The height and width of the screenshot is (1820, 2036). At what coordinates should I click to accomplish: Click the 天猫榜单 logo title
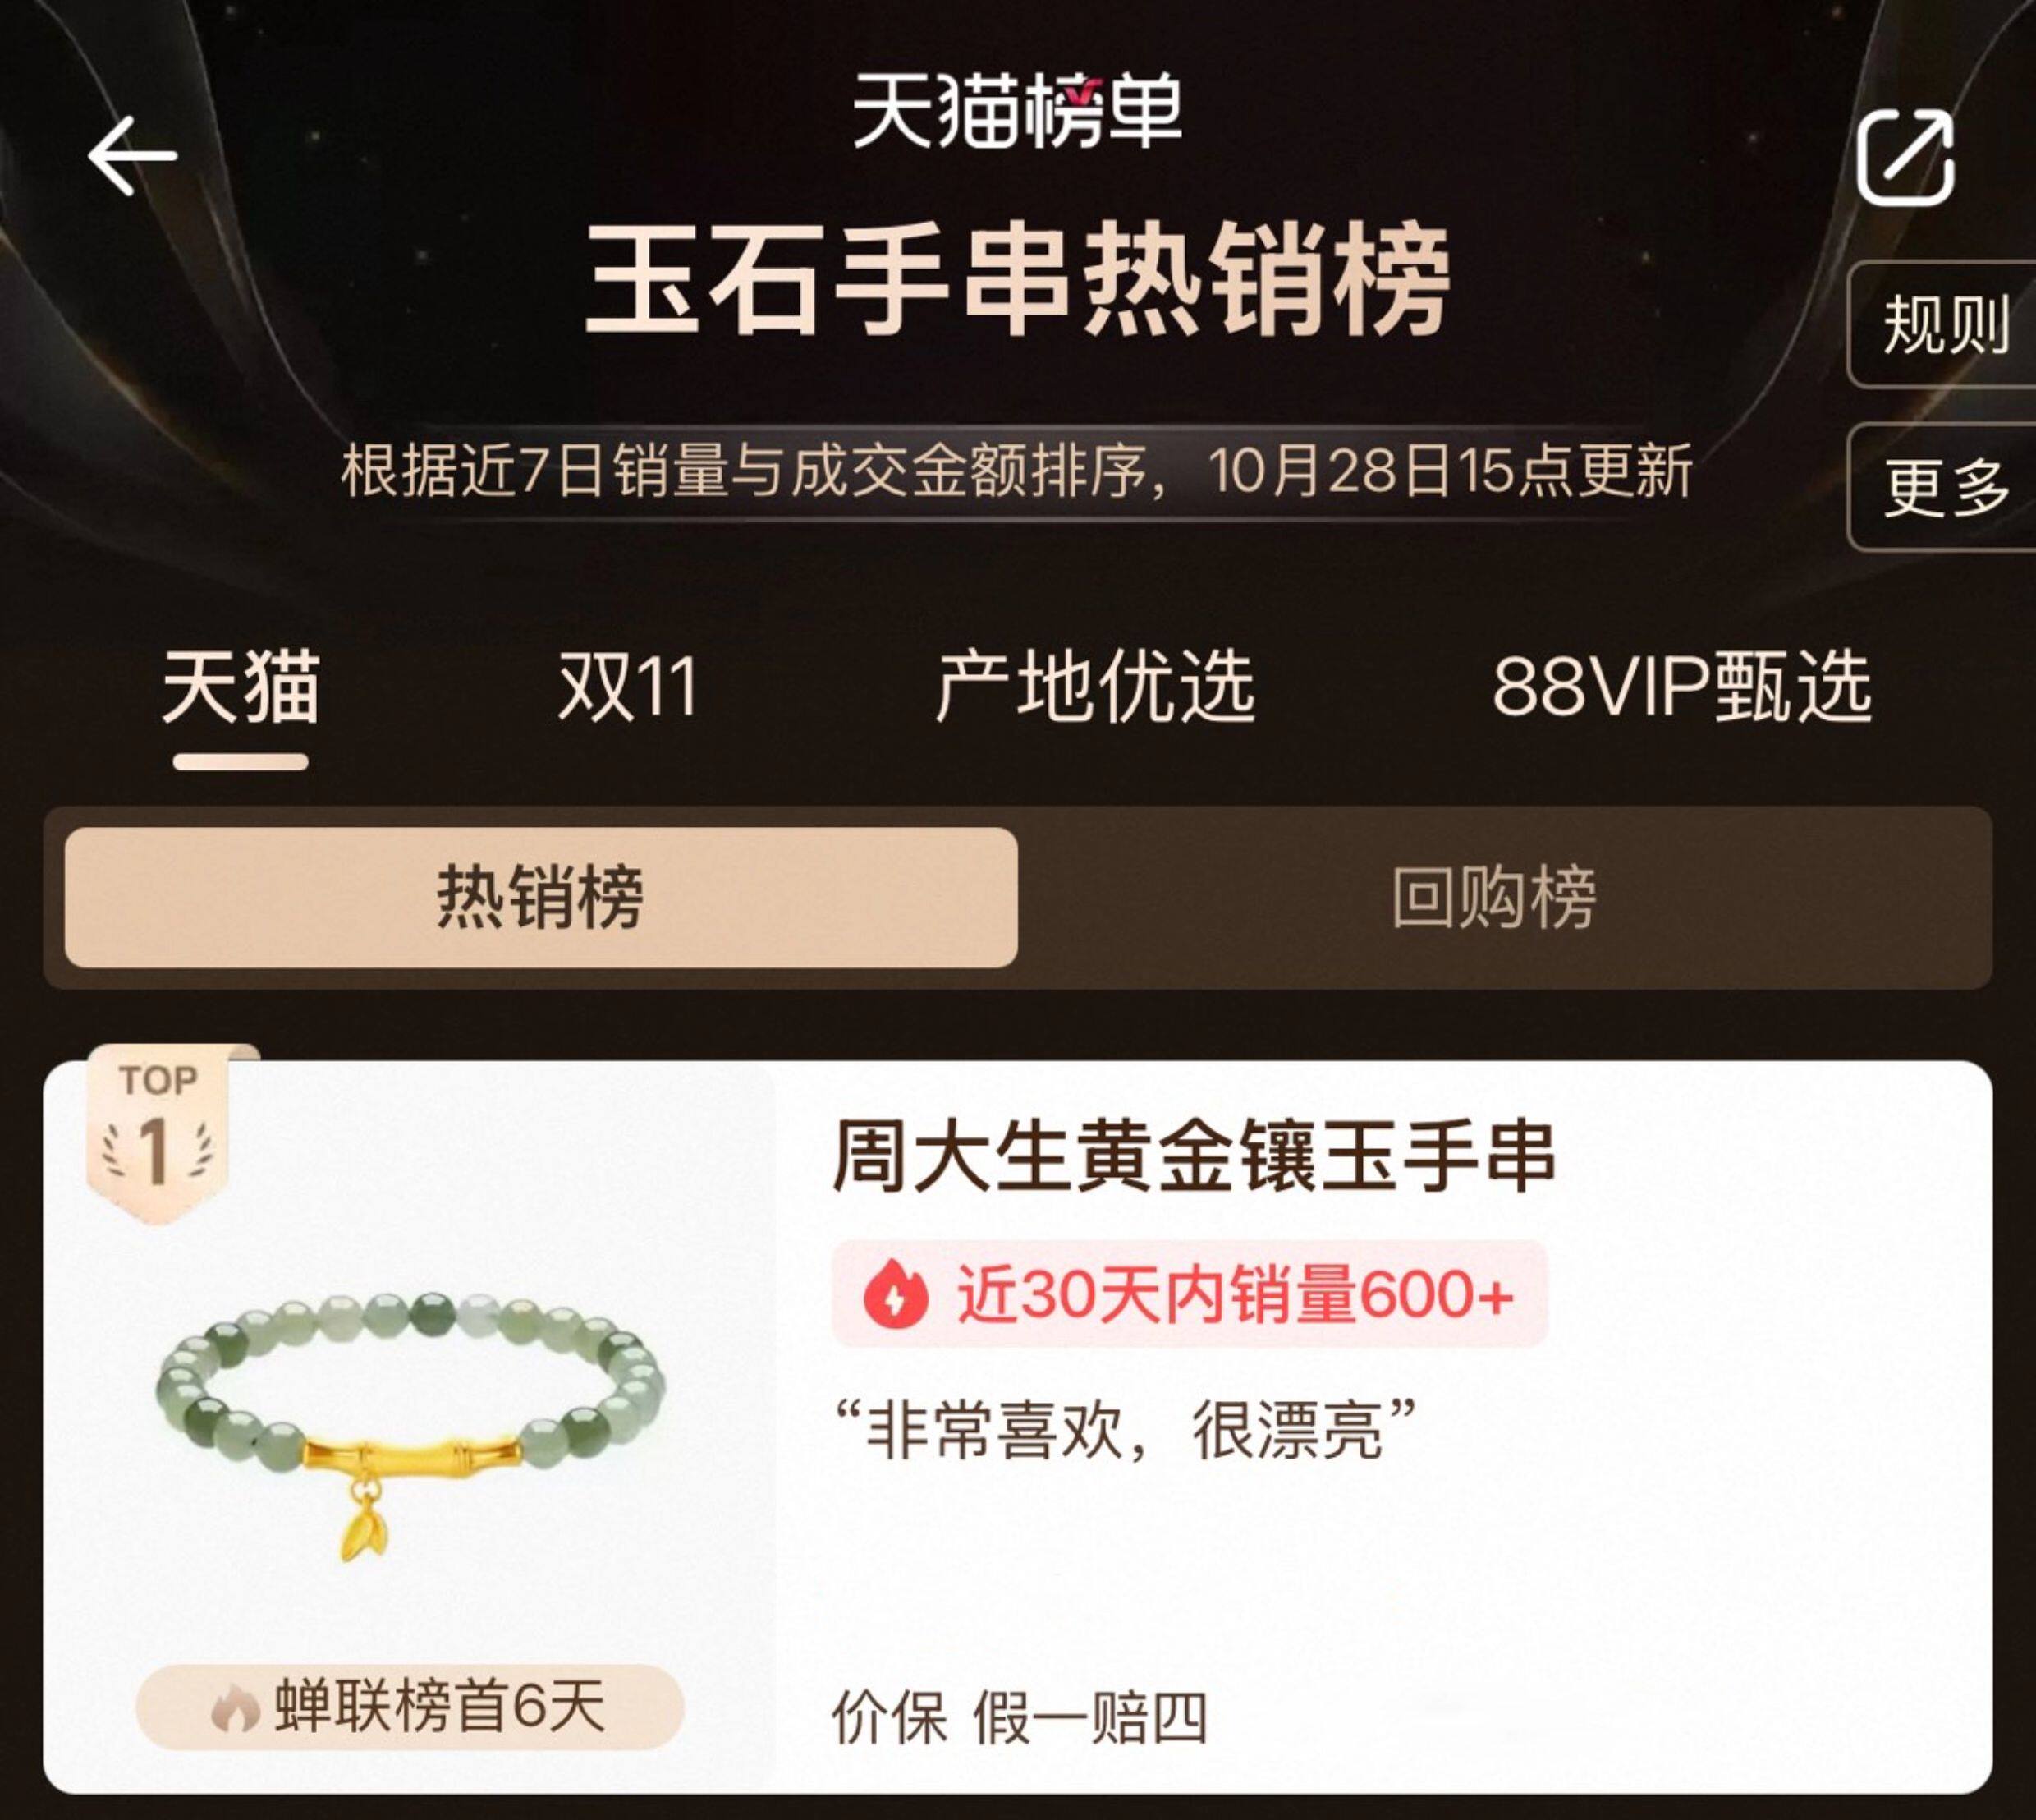[1017, 110]
